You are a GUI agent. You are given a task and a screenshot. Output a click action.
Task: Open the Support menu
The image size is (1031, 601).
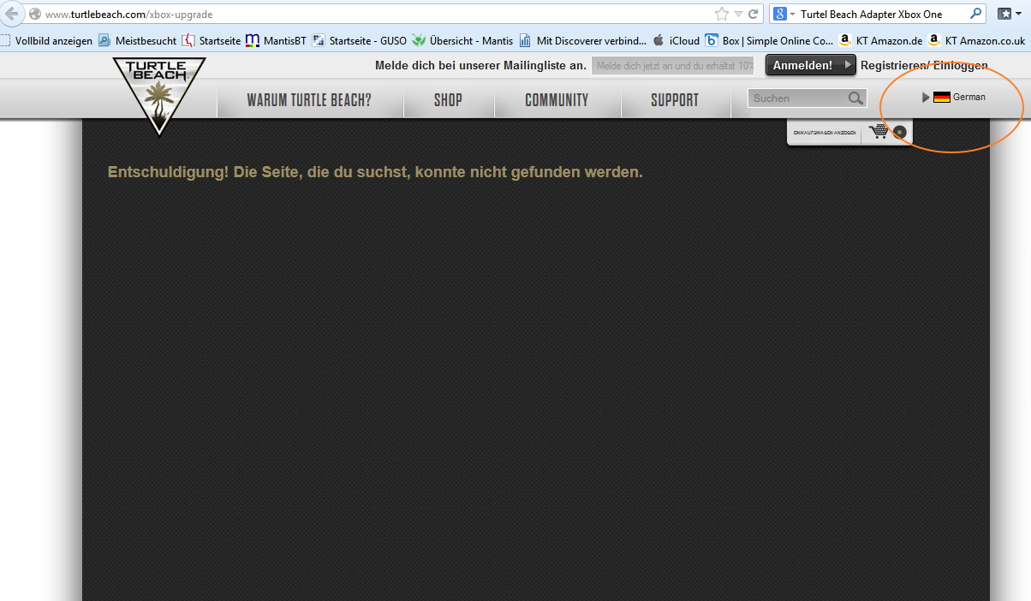coord(675,100)
